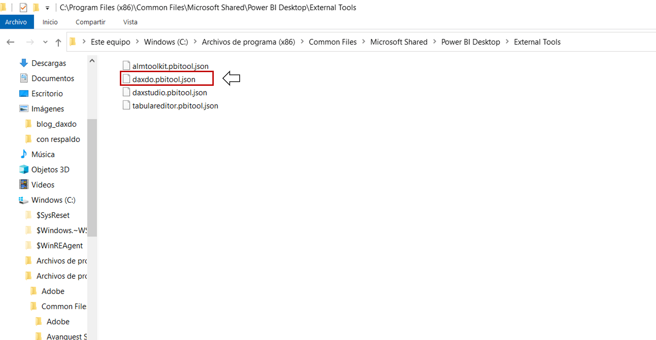Click the Descargas download icon in the sidebar
Viewport: 656px width, 340px height.
[23, 63]
